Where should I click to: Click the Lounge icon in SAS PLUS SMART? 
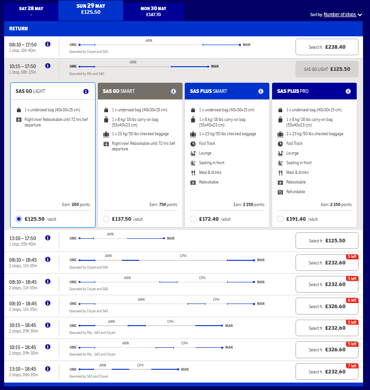193,154
